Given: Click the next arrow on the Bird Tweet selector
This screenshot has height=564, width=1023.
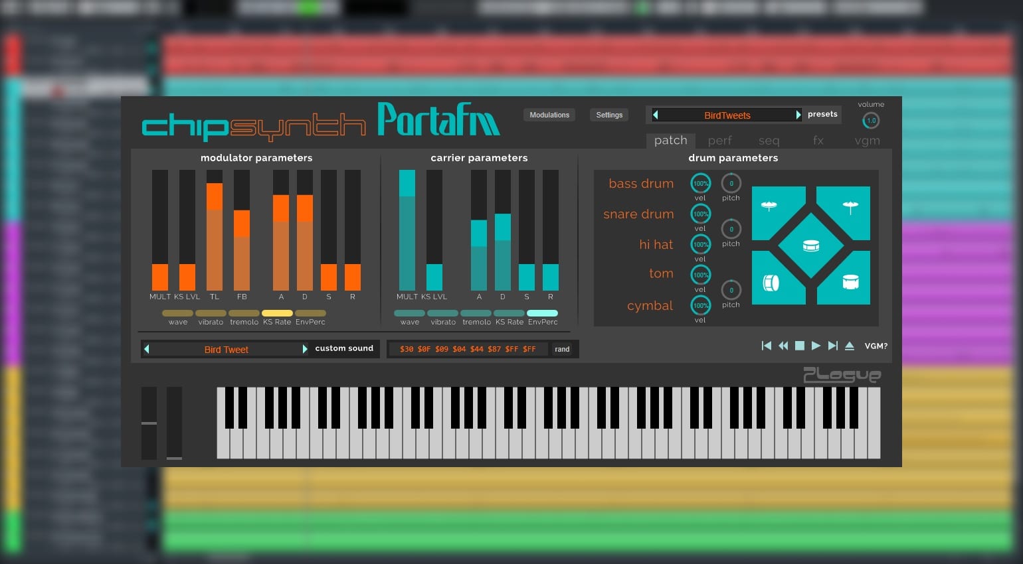Looking at the screenshot, I should [x=306, y=349].
